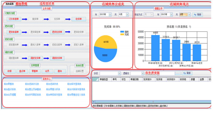Expand month dropdown in completion rate panel
This screenshot has height=113, width=213.
click(128, 14)
